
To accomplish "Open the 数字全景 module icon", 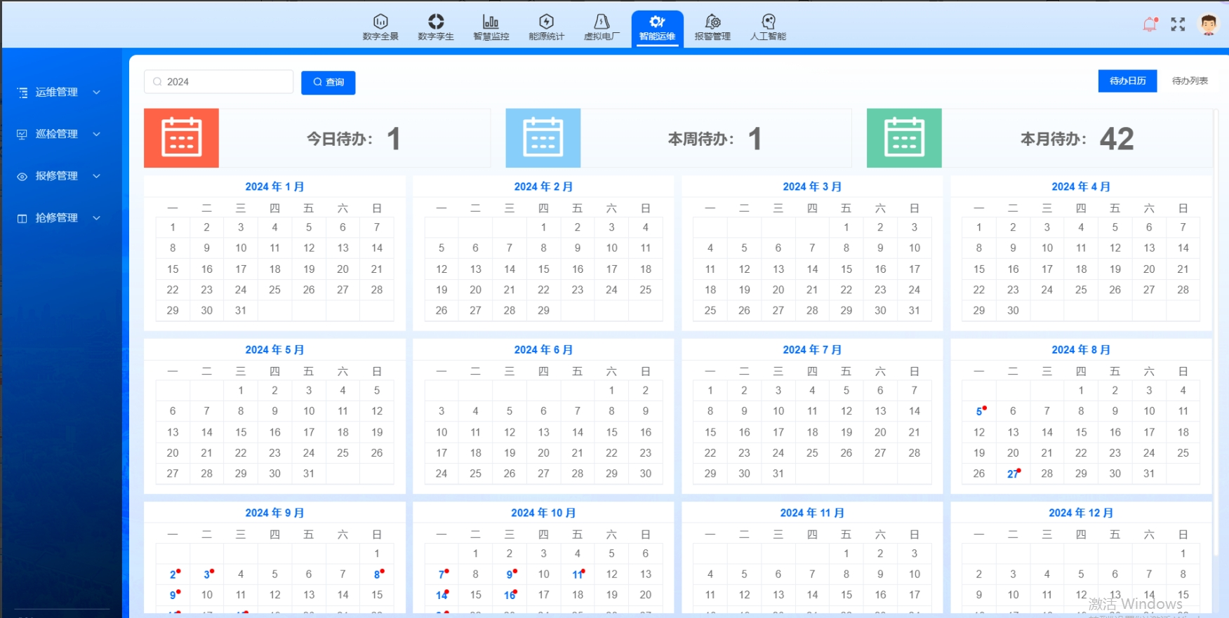I will click(380, 22).
